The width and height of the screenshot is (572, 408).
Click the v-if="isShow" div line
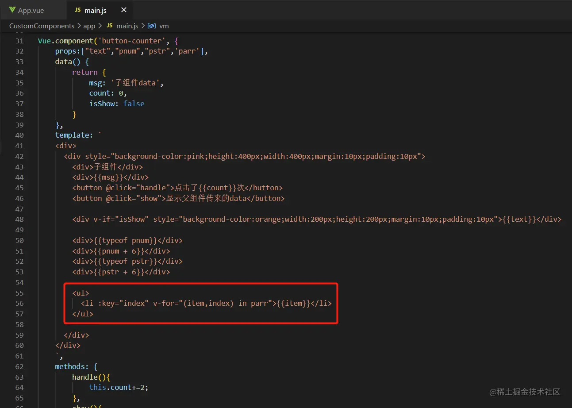click(x=317, y=219)
